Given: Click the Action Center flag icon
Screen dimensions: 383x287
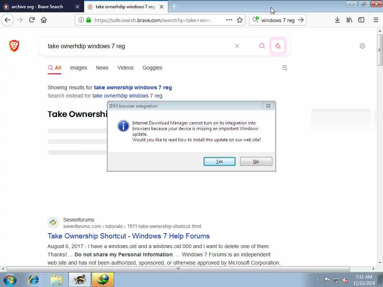Looking at the screenshot, I should 327,280.
